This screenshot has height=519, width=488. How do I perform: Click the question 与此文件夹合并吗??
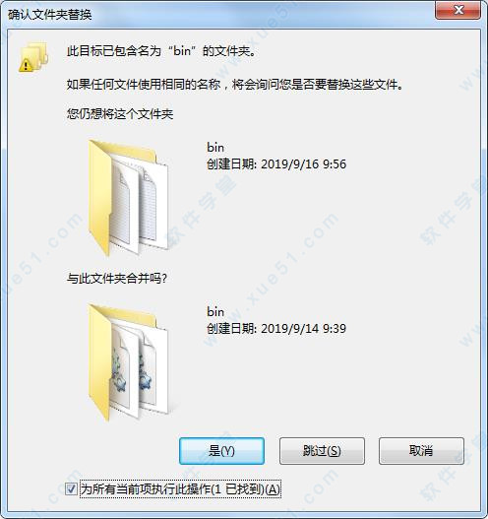pos(117,279)
